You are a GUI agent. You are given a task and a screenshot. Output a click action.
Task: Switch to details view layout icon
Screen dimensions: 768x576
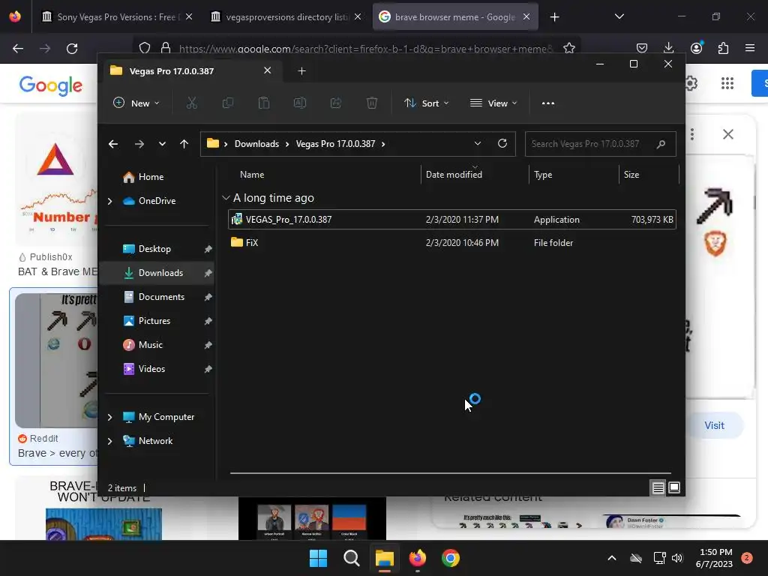(x=658, y=487)
